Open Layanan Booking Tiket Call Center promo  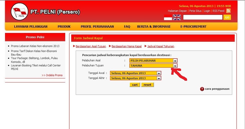coord(36,67)
